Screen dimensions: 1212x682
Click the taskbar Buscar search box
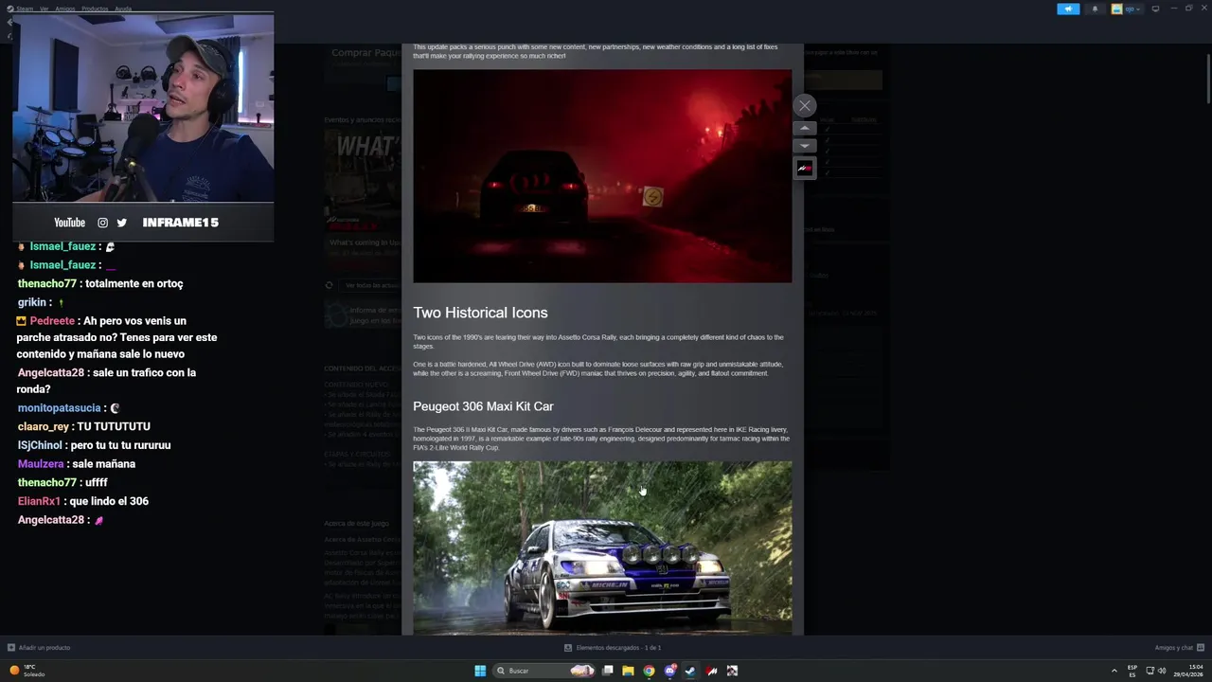(544, 671)
